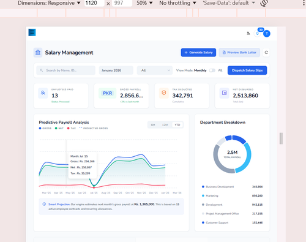This screenshot has height=242, width=306.
Task: Click the Business Development legend row
Action: coord(232,187)
